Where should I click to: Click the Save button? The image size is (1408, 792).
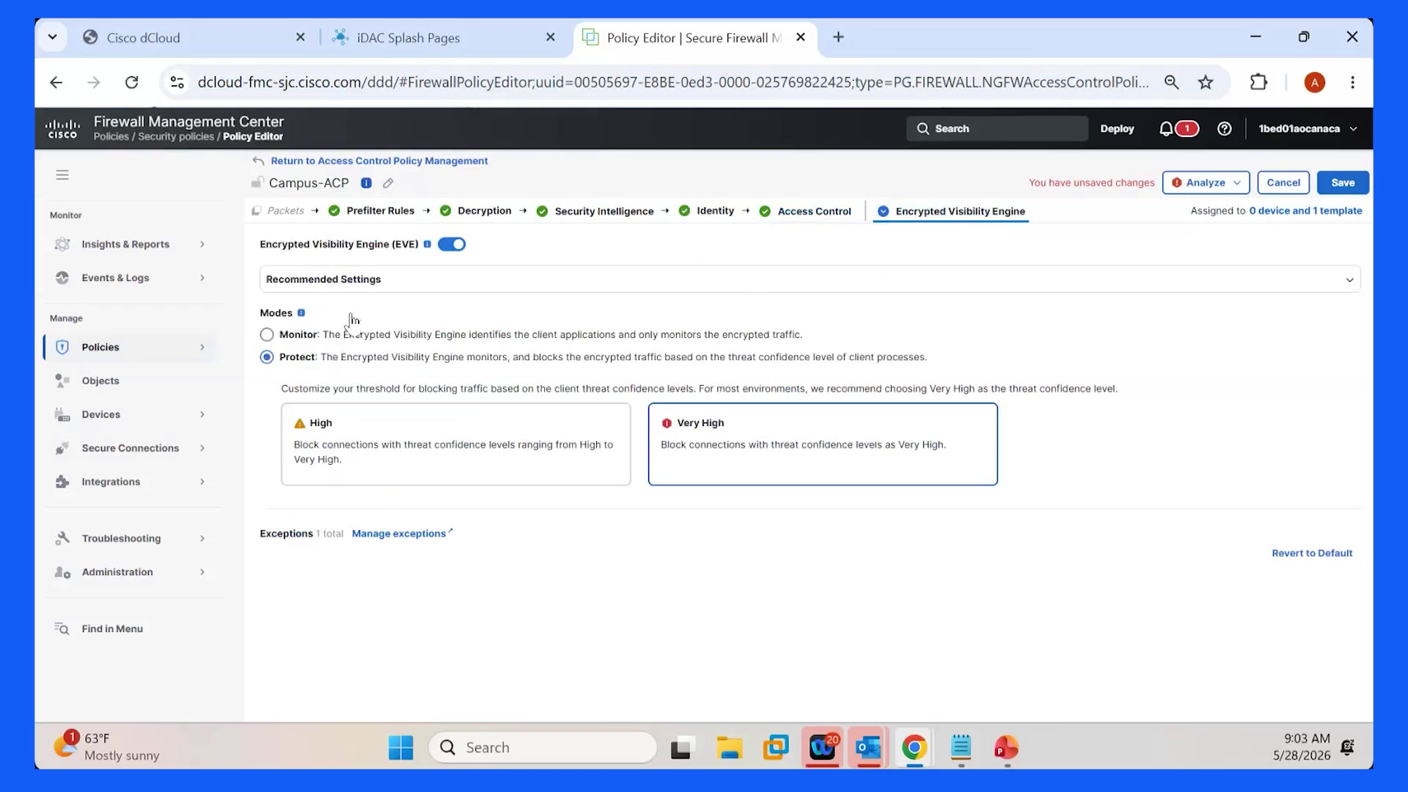click(x=1343, y=183)
